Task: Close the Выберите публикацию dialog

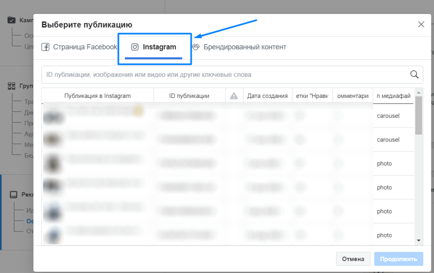Action: pyautogui.click(x=421, y=24)
